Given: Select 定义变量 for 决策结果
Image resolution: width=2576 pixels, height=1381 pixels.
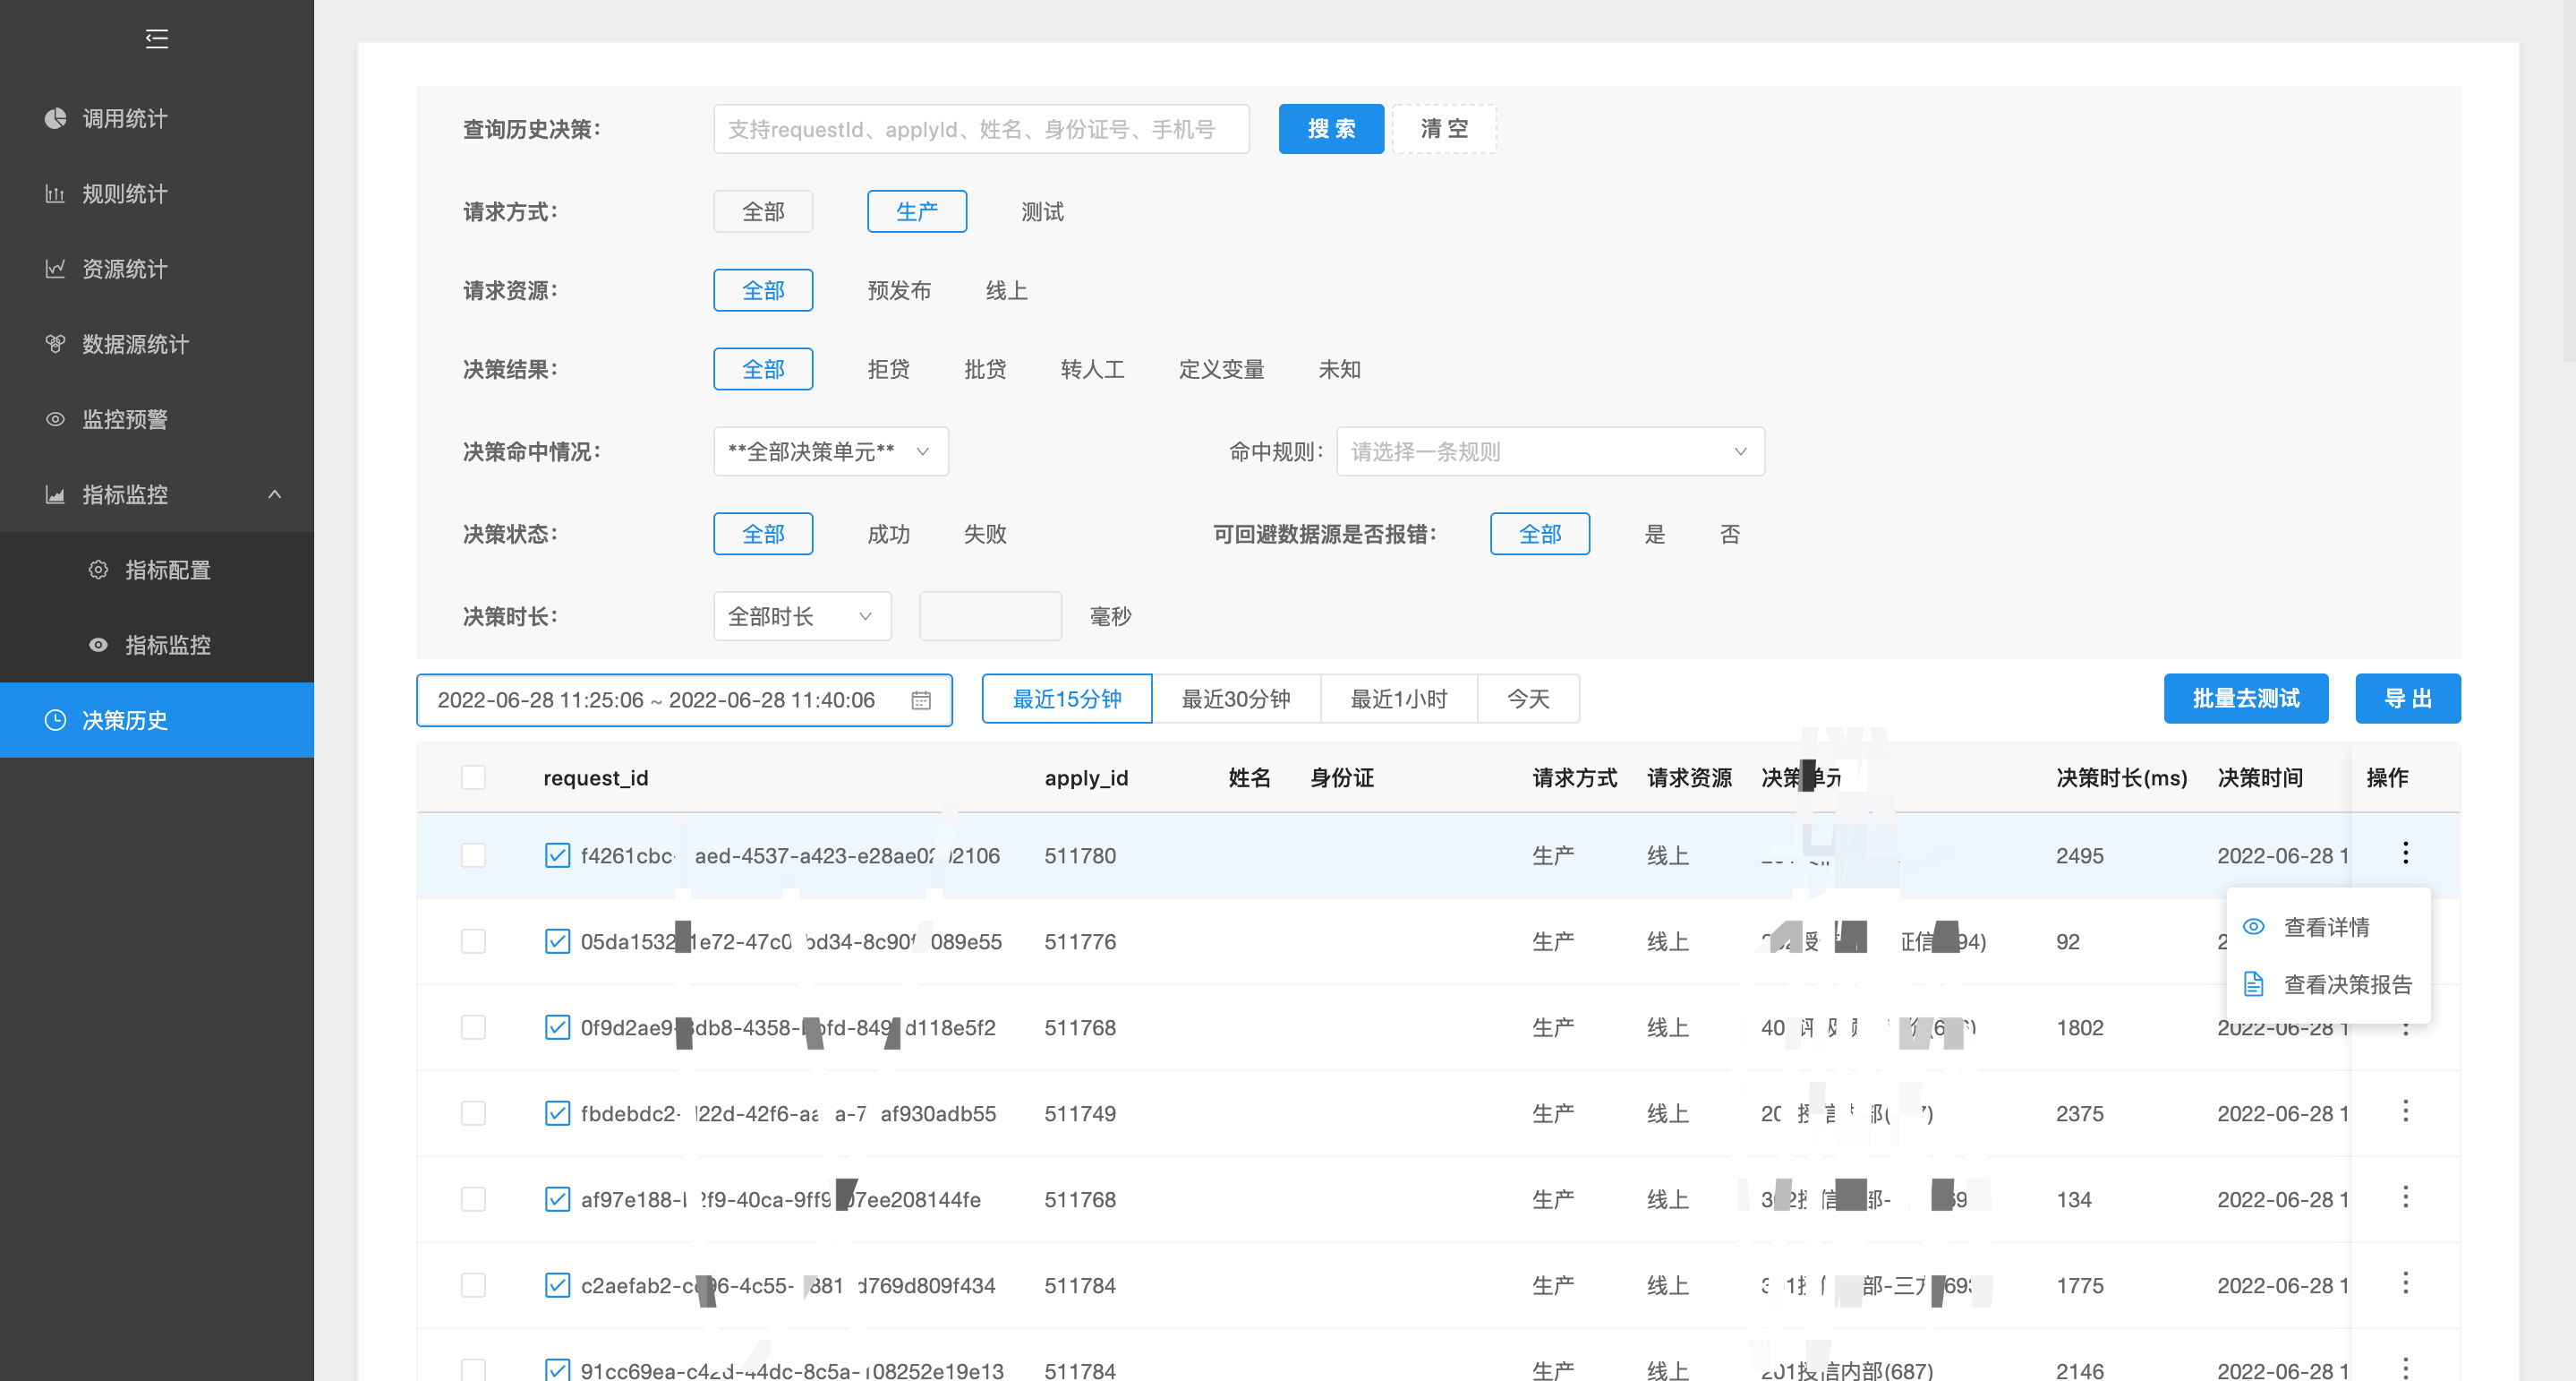Looking at the screenshot, I should click(1221, 369).
